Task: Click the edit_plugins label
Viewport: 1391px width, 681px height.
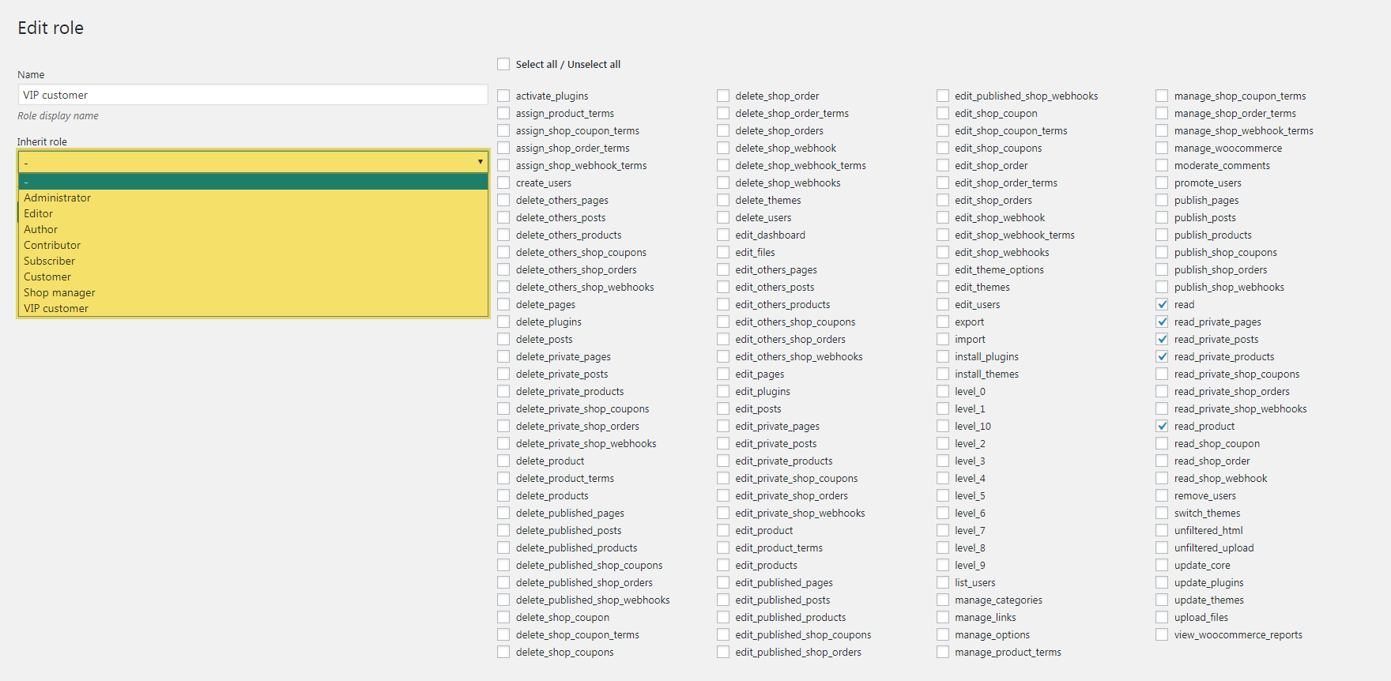Action: [762, 392]
